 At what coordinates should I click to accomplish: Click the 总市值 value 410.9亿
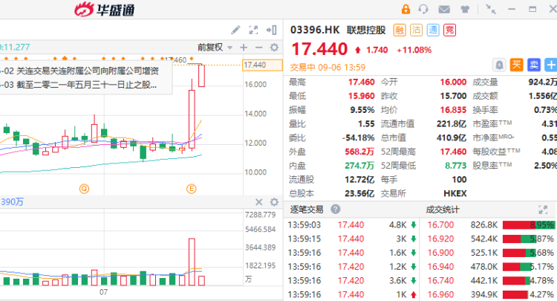pos(451,138)
